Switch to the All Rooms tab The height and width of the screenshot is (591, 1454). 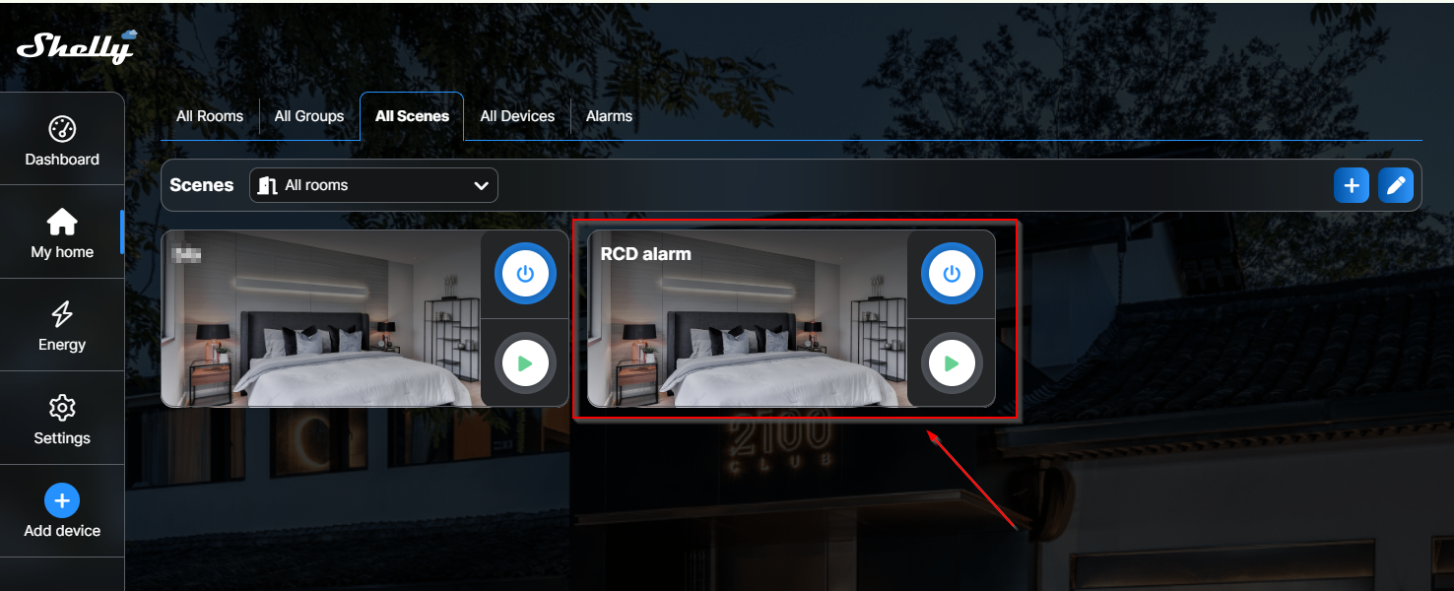point(210,116)
